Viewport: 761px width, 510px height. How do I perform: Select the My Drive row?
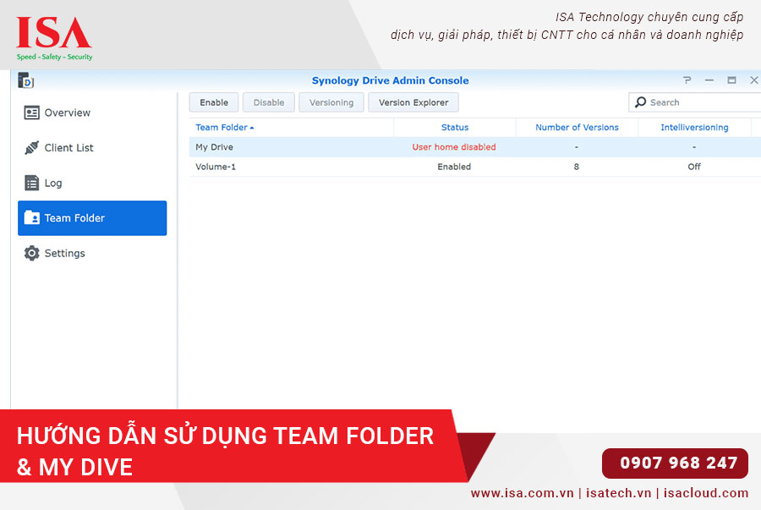(x=474, y=147)
